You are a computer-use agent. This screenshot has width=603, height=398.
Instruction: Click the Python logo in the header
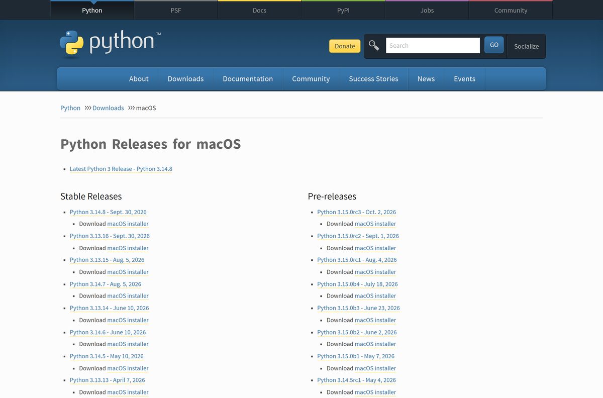(110, 44)
